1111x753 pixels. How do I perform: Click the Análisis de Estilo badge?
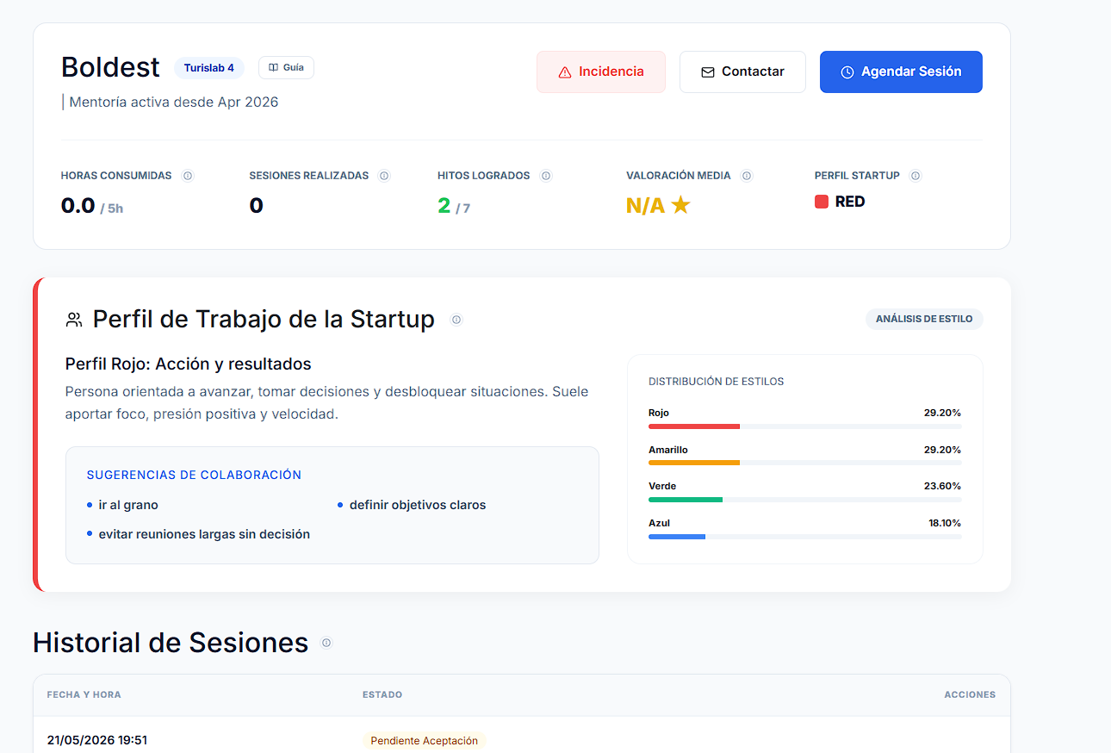[924, 319]
